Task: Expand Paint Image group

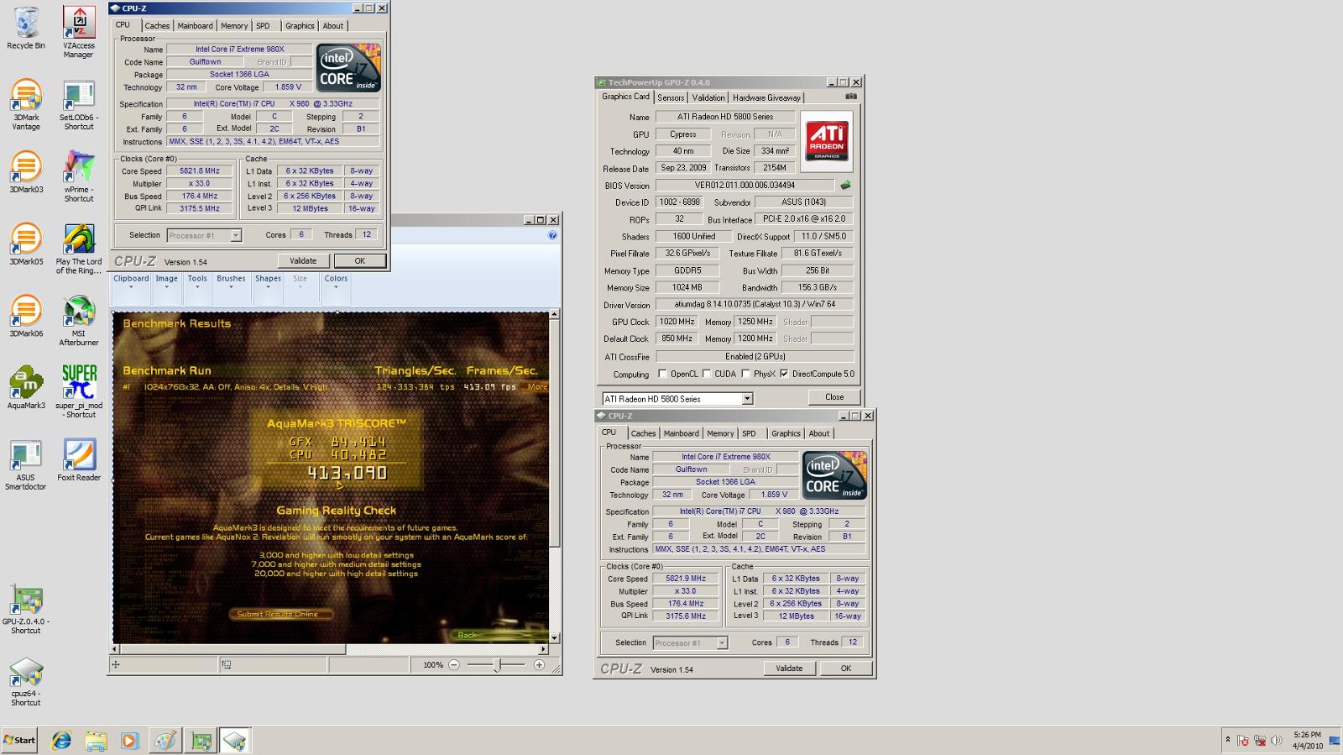Action: (166, 283)
